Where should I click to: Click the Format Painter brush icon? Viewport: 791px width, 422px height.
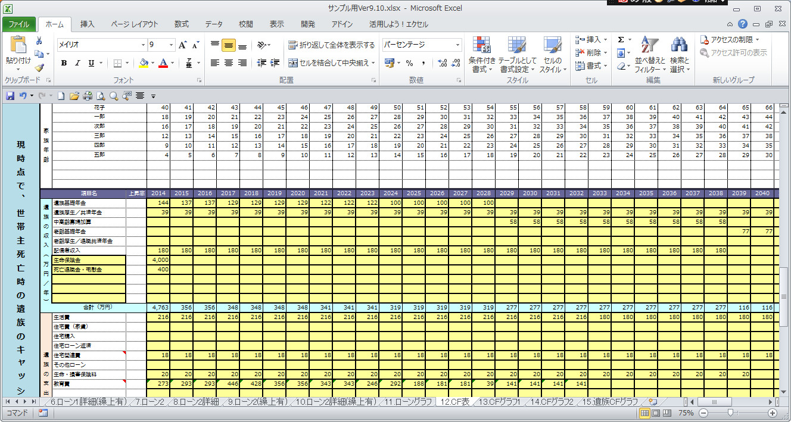coord(39,68)
